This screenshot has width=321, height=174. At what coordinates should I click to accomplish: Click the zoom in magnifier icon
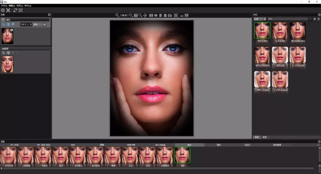[117, 15]
